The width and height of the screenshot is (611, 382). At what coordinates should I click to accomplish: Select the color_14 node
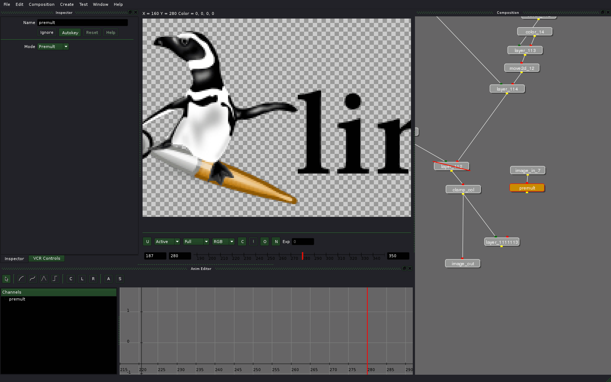pos(535,32)
